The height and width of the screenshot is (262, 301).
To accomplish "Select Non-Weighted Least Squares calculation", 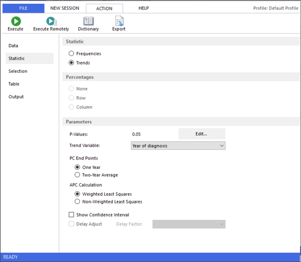I will coord(77,202).
